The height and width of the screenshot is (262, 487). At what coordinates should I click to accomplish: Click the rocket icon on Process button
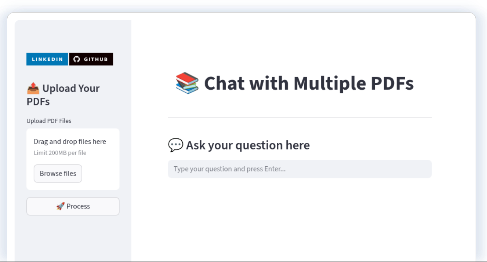pyautogui.click(x=60, y=206)
